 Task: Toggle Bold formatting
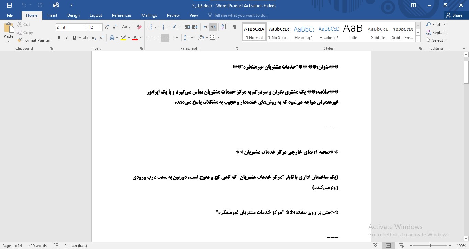click(59, 38)
